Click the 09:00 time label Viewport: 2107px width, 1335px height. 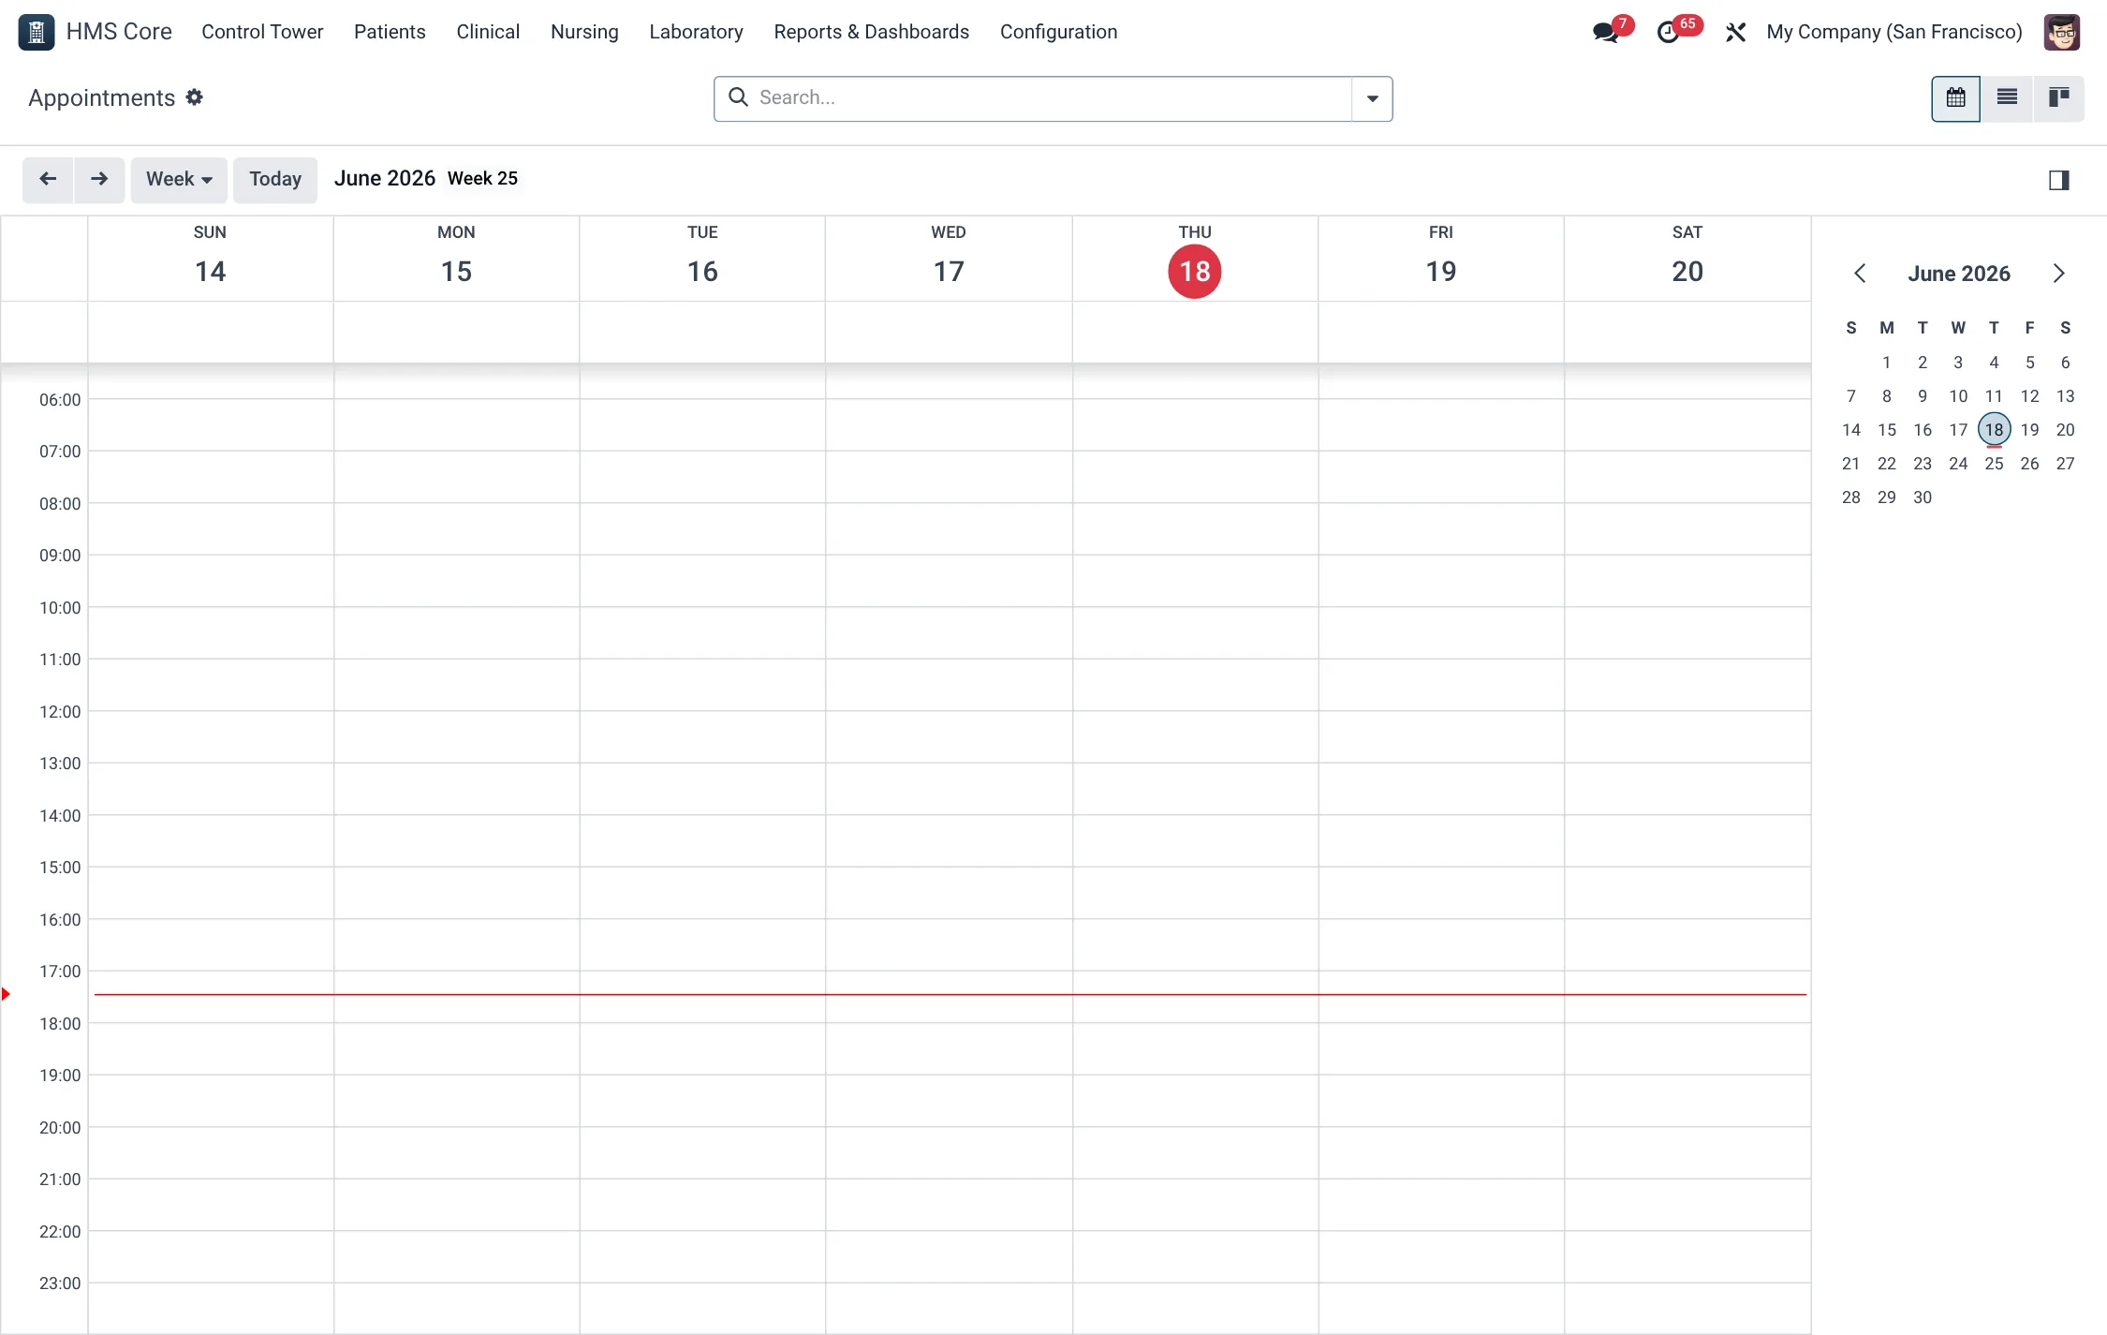(60, 556)
